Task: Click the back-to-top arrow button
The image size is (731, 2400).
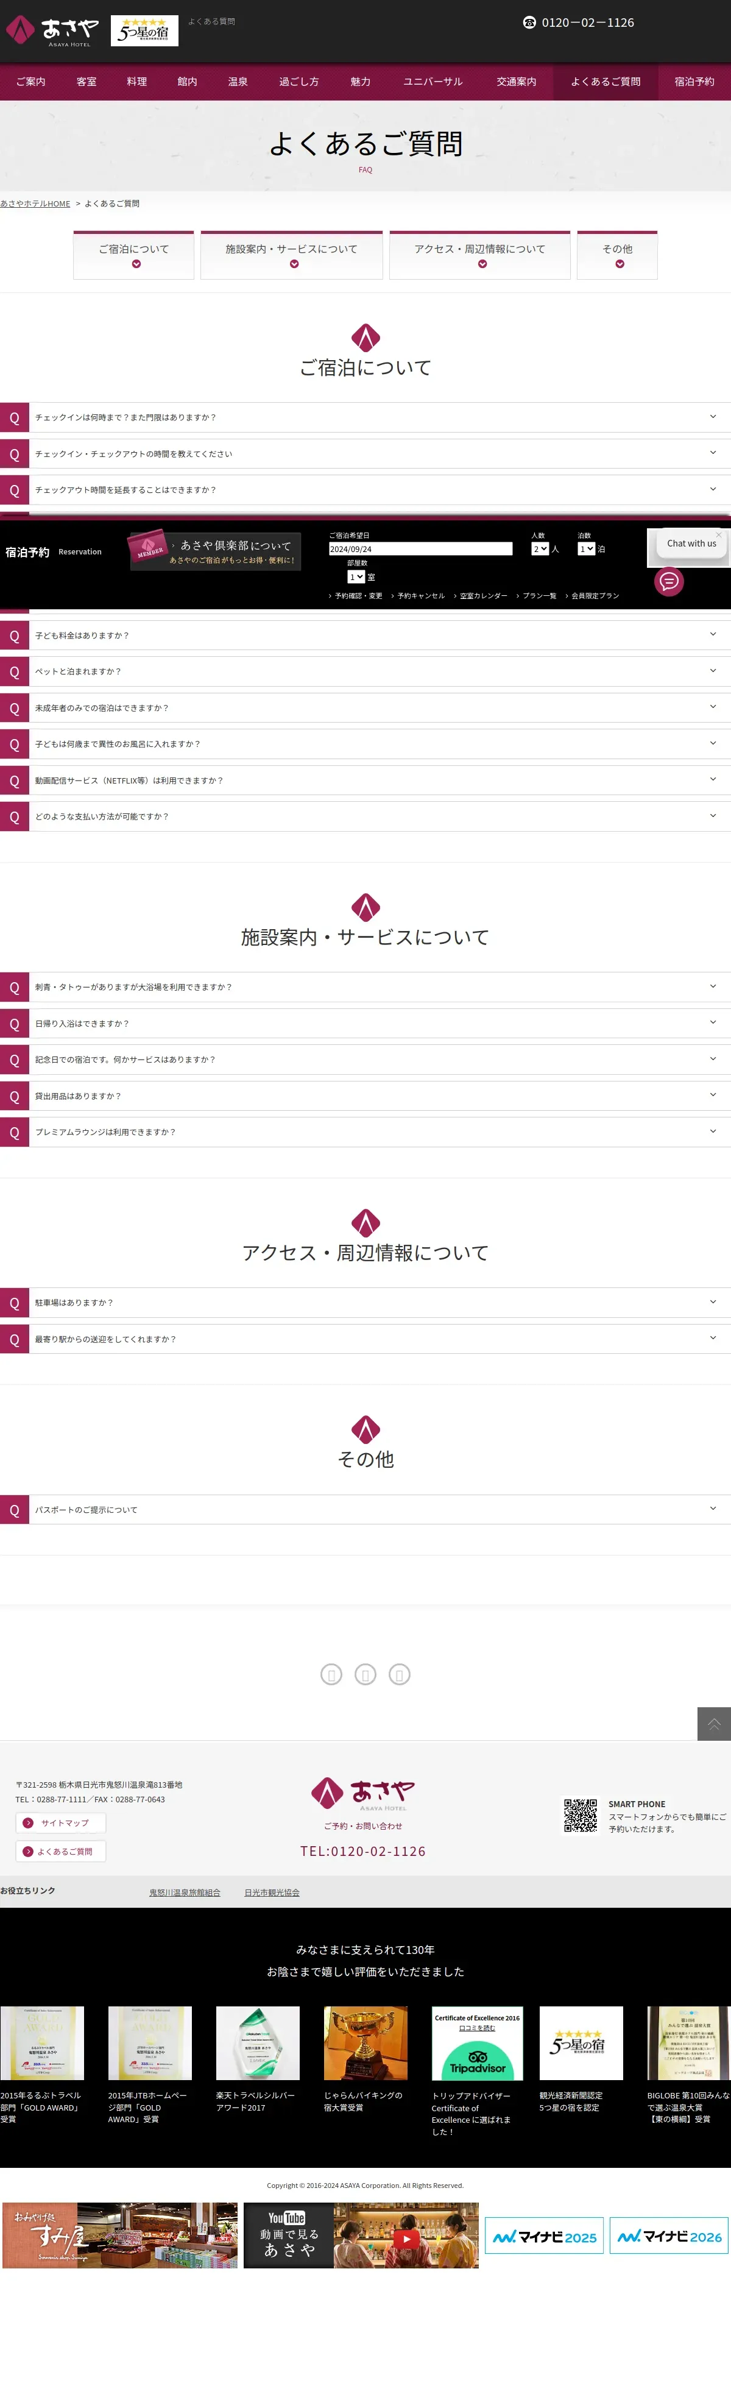Action: 713,1724
